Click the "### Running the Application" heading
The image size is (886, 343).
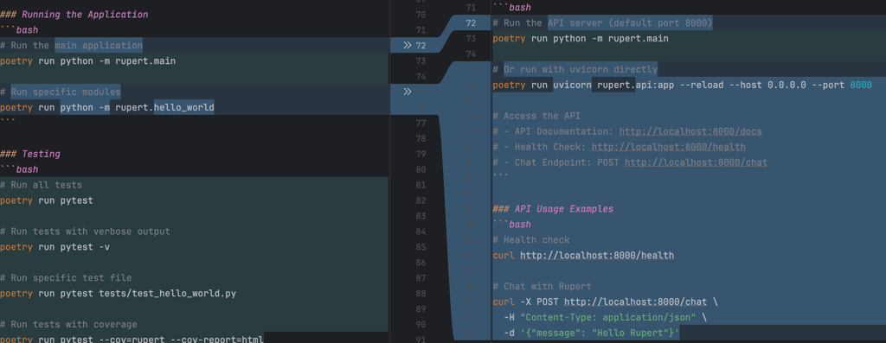point(74,14)
